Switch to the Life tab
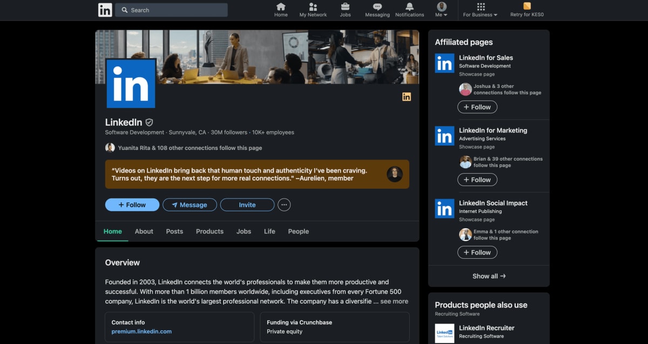This screenshot has width=648, height=344. click(269, 231)
